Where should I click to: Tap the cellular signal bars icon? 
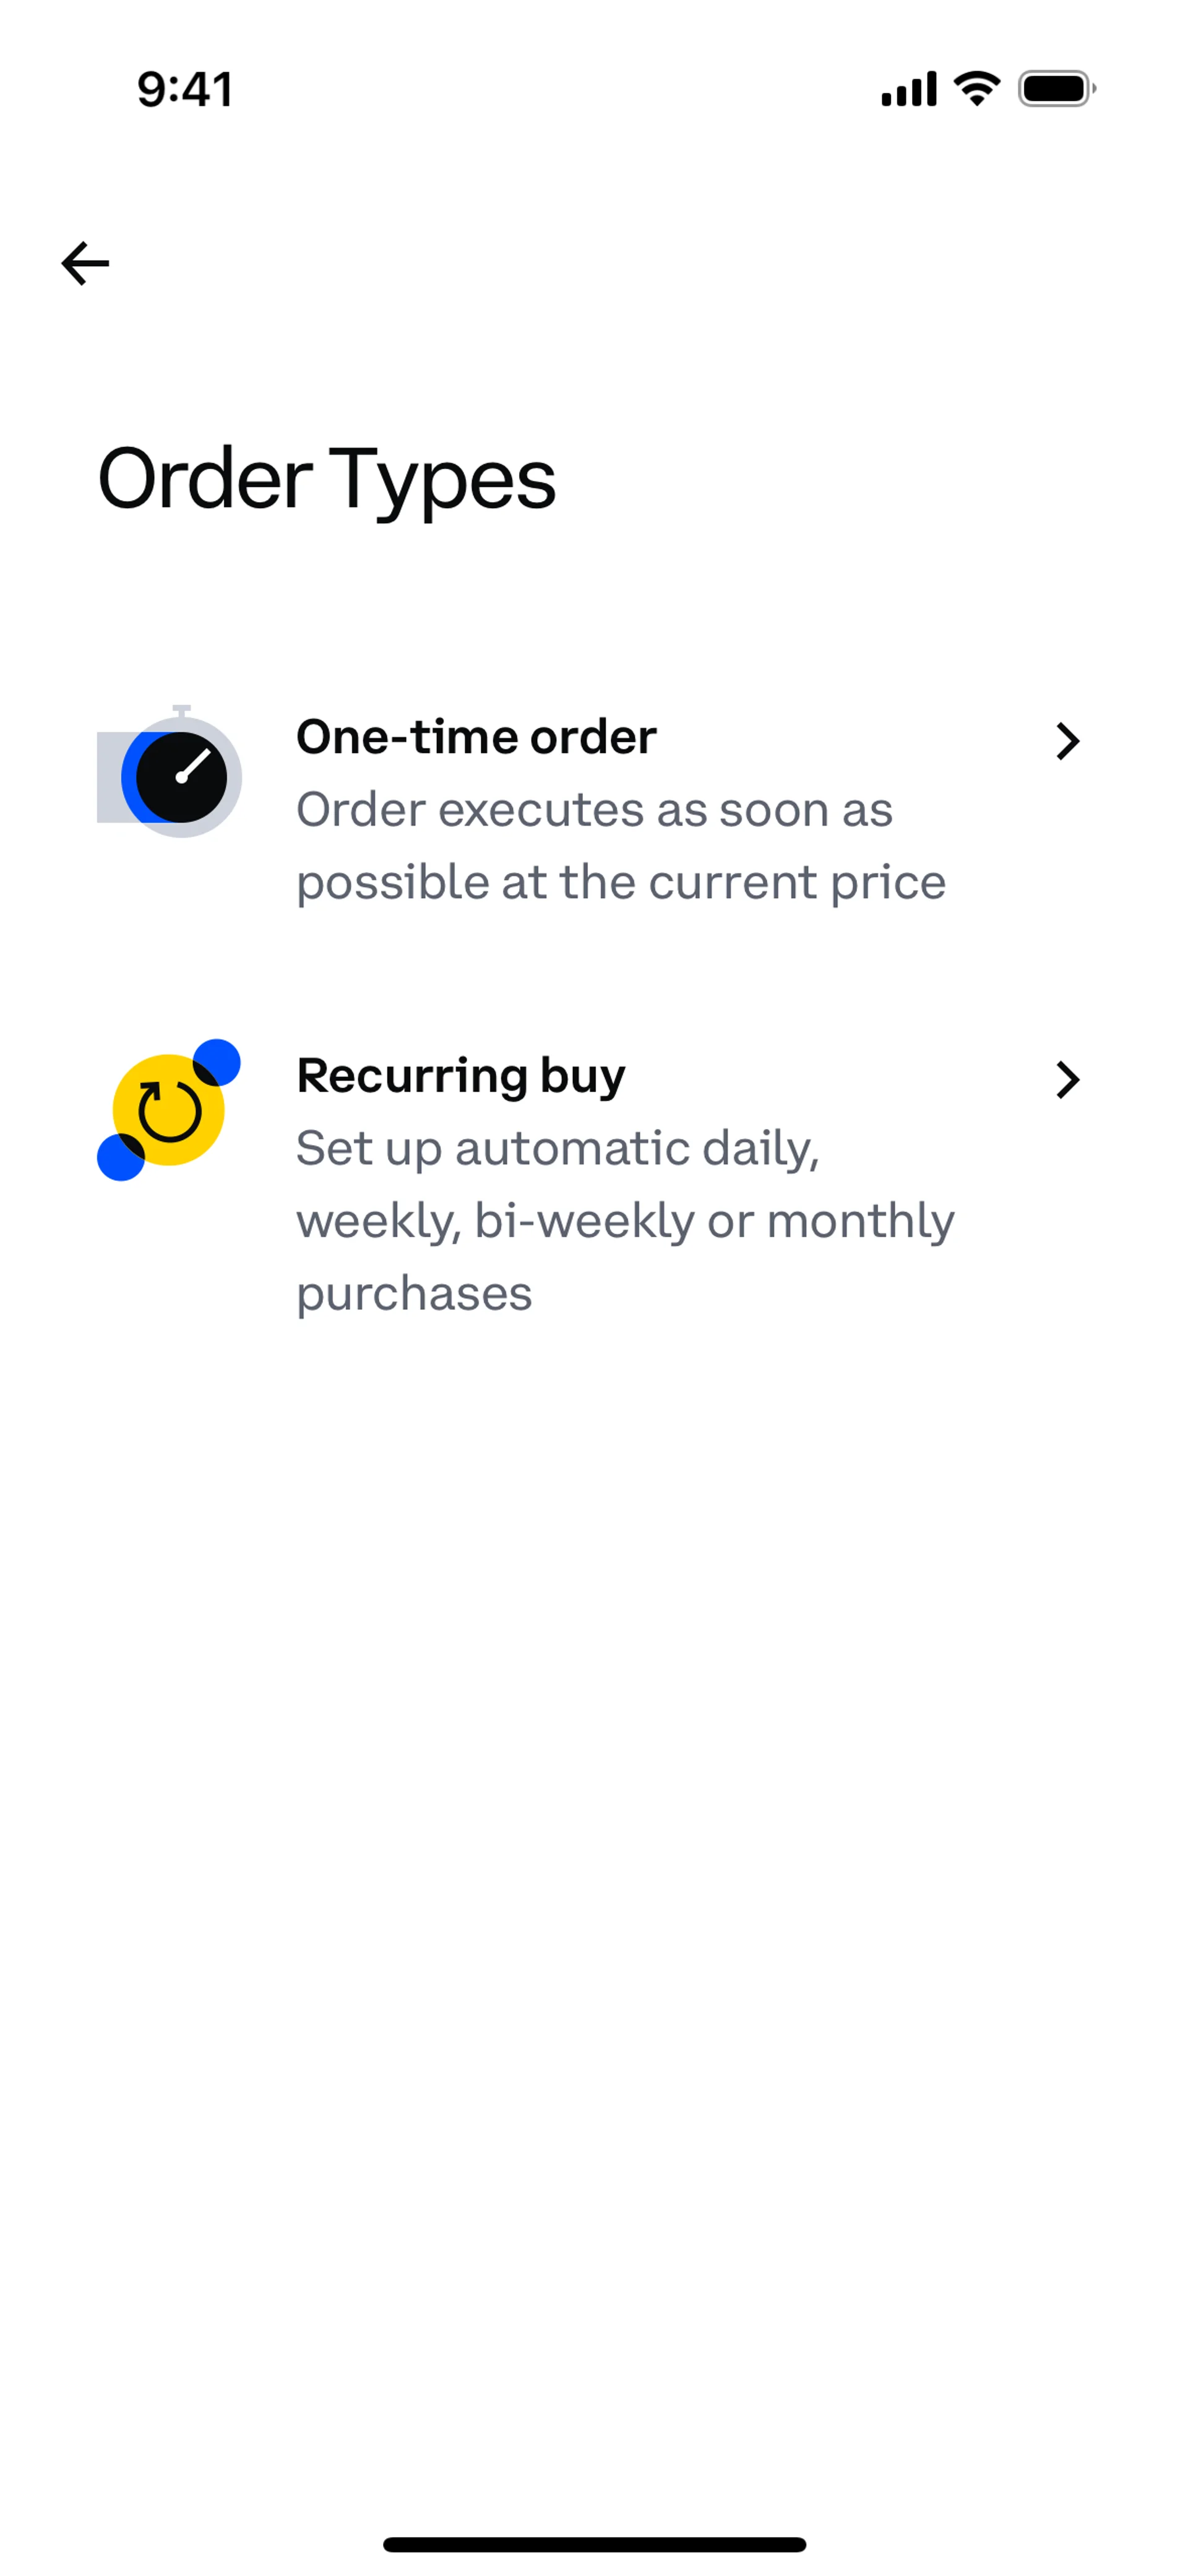(x=908, y=89)
